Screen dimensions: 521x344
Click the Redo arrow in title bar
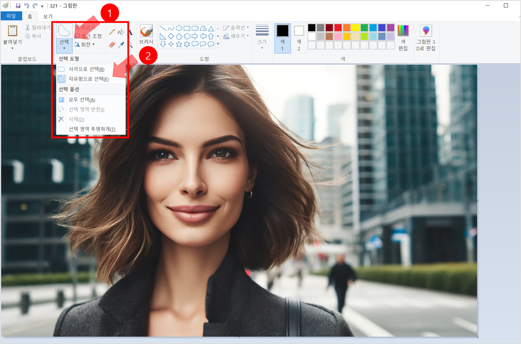click(x=35, y=6)
